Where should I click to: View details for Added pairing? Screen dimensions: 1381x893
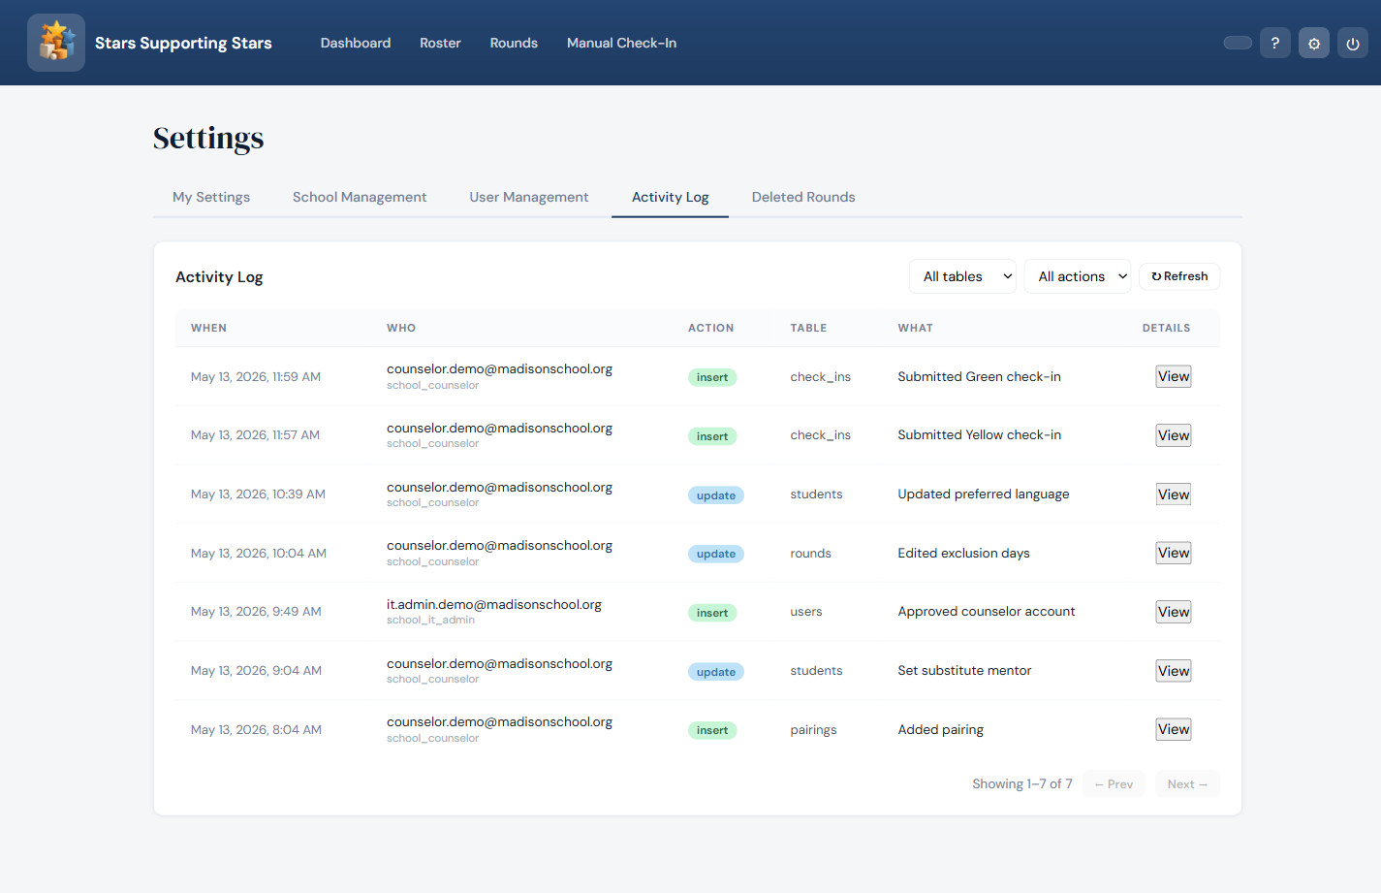1174,729
